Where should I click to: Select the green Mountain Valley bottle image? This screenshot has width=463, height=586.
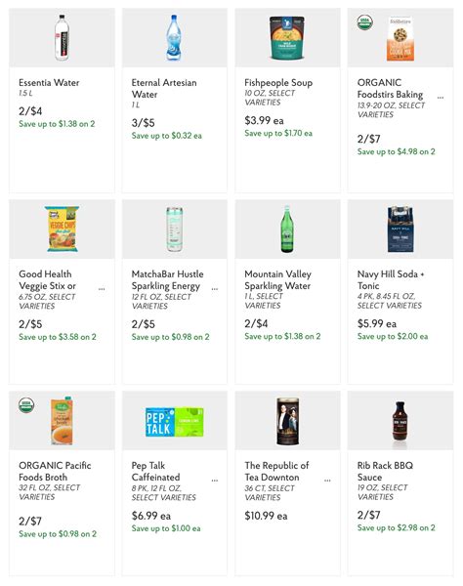[287, 230]
